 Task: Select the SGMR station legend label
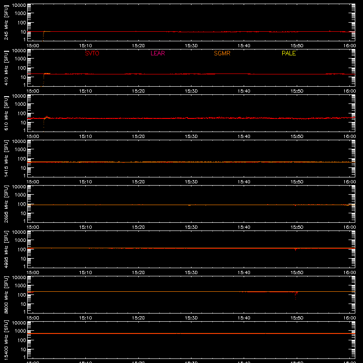tap(222, 53)
